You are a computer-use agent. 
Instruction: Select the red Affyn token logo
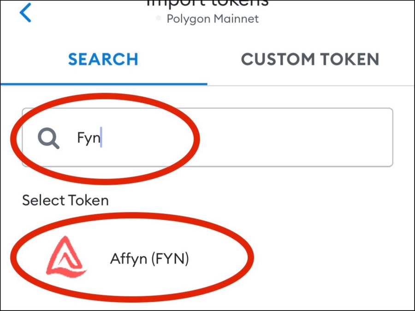click(66, 256)
